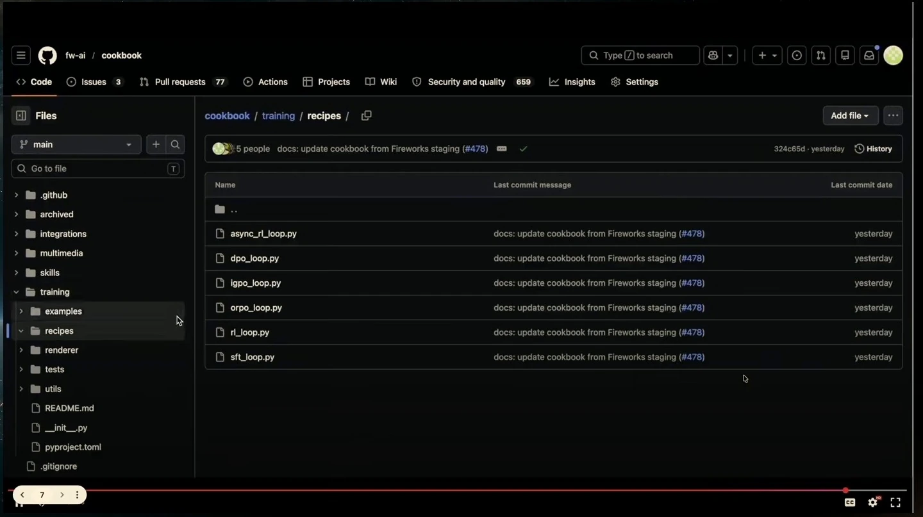Expand the .github folder in the tree
Viewport: 923px width, 517px height.
click(x=16, y=195)
